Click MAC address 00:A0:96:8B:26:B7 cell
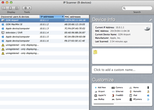 [75, 33]
